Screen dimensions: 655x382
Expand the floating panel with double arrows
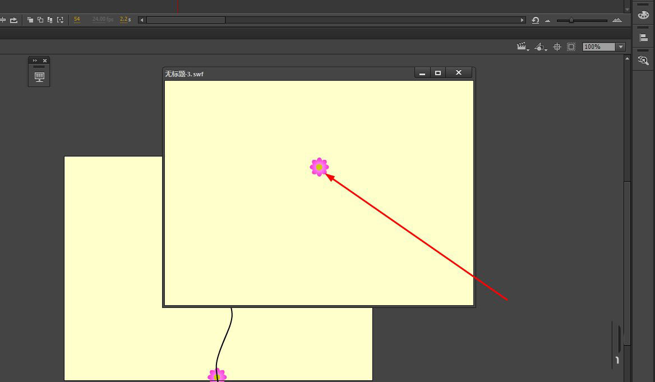click(35, 61)
